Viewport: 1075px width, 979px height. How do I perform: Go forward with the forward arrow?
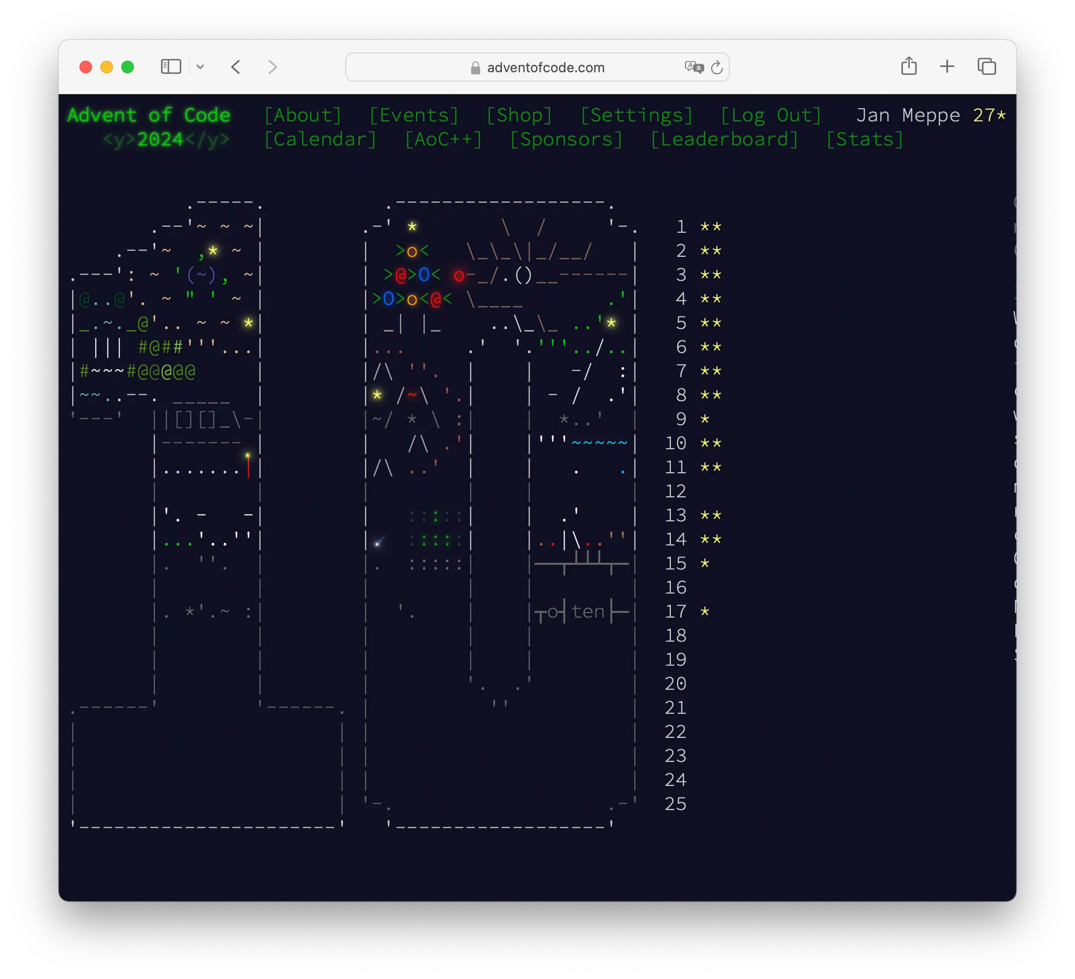tap(272, 67)
